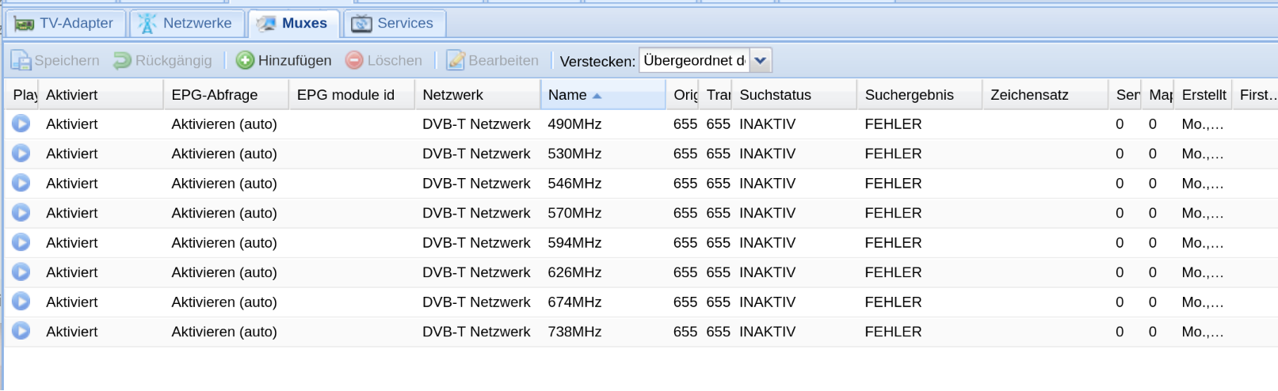The width and height of the screenshot is (1278, 391).
Task: Sort by the Suchstatus column header
Action: click(794, 95)
